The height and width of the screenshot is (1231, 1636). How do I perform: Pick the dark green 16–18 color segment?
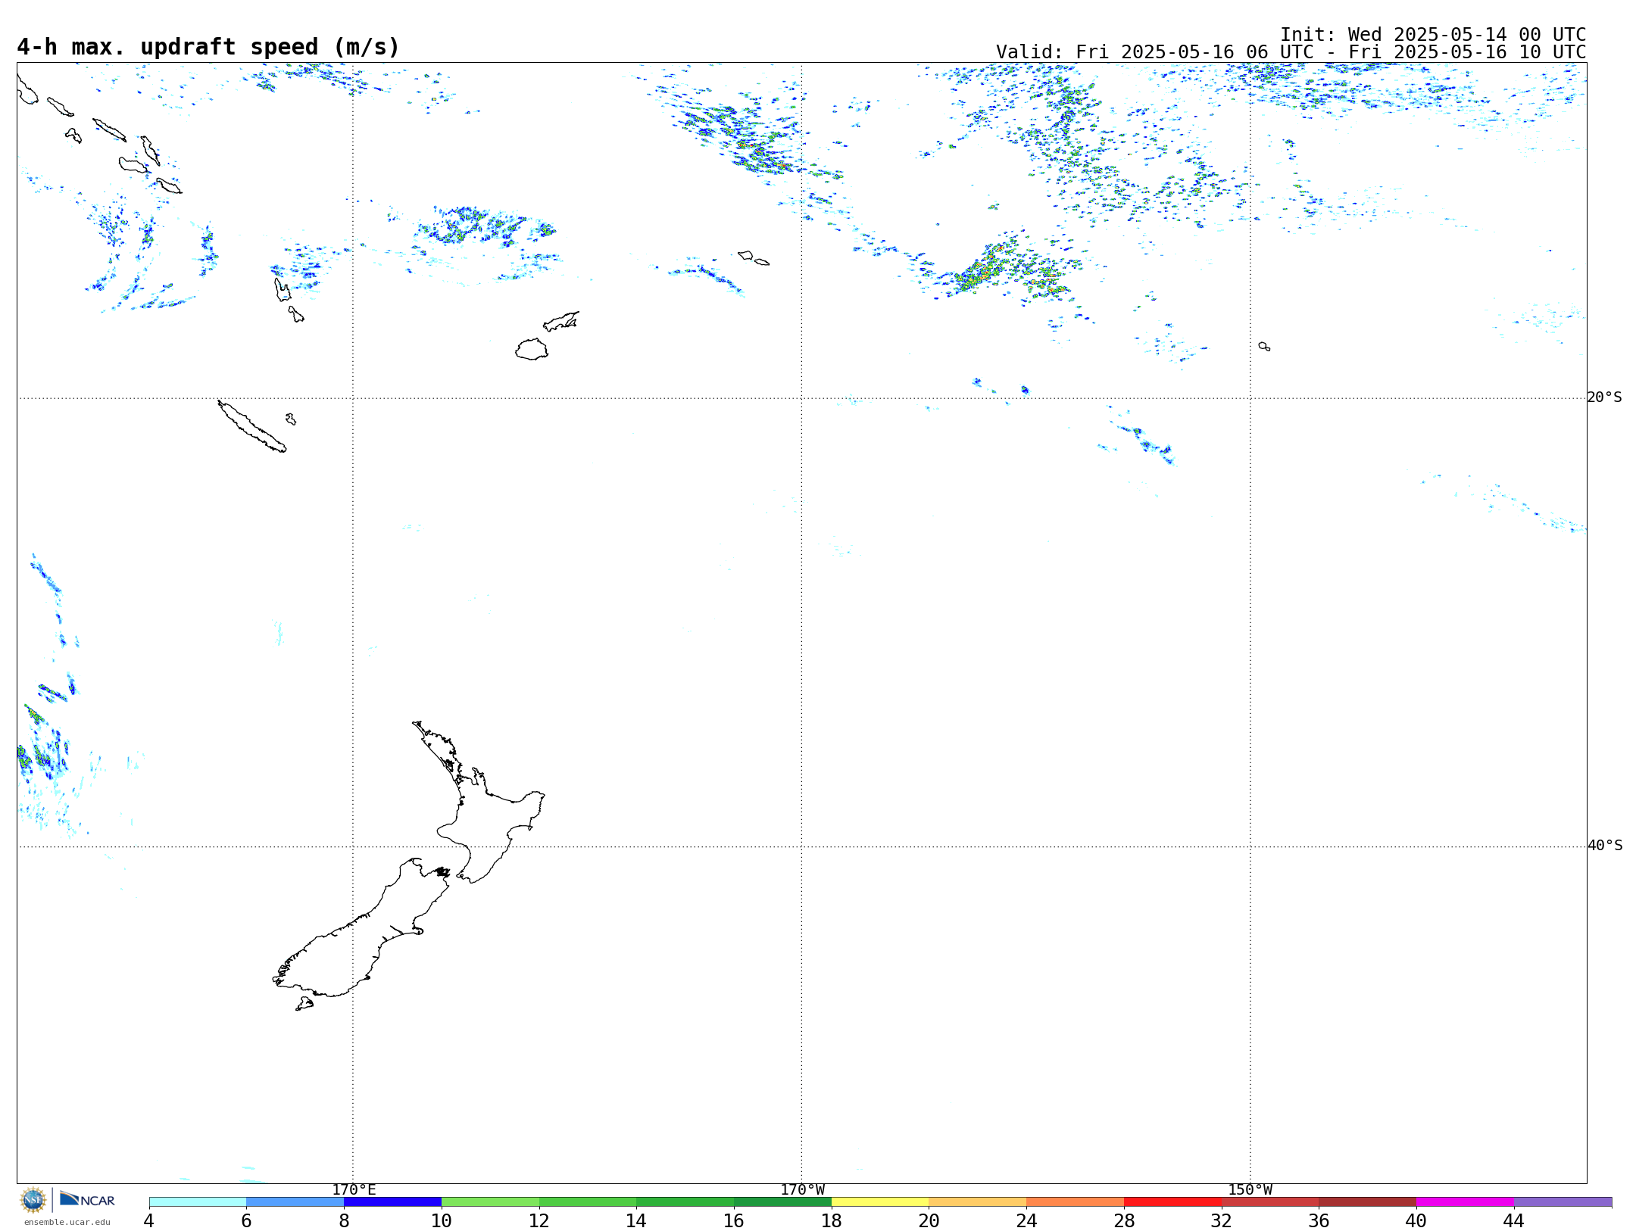783,1201
